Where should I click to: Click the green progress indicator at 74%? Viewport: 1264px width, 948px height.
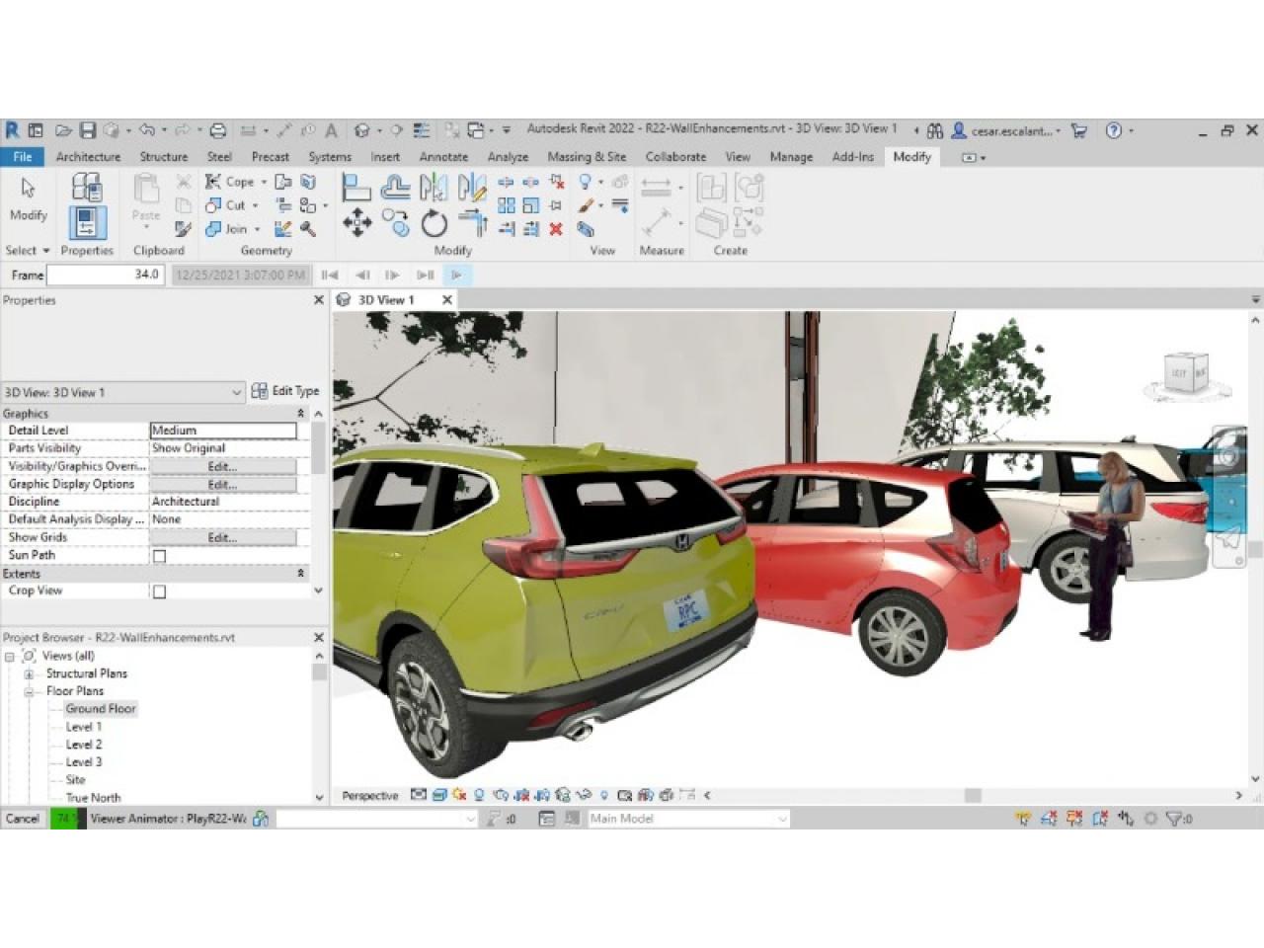point(67,819)
